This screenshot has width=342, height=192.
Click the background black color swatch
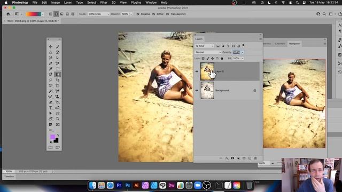click(56, 141)
